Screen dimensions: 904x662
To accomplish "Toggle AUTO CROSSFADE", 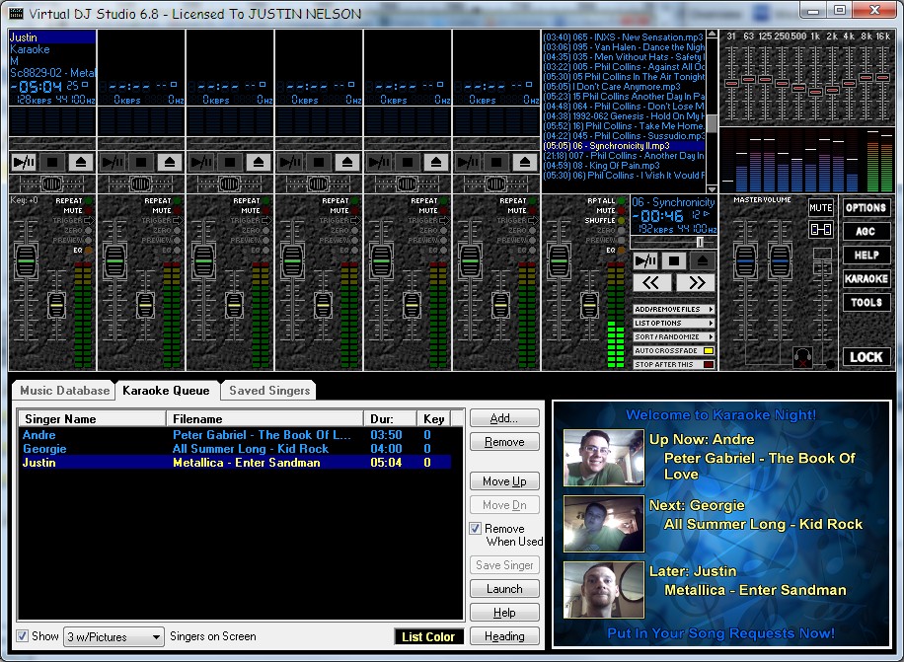I will (x=674, y=350).
